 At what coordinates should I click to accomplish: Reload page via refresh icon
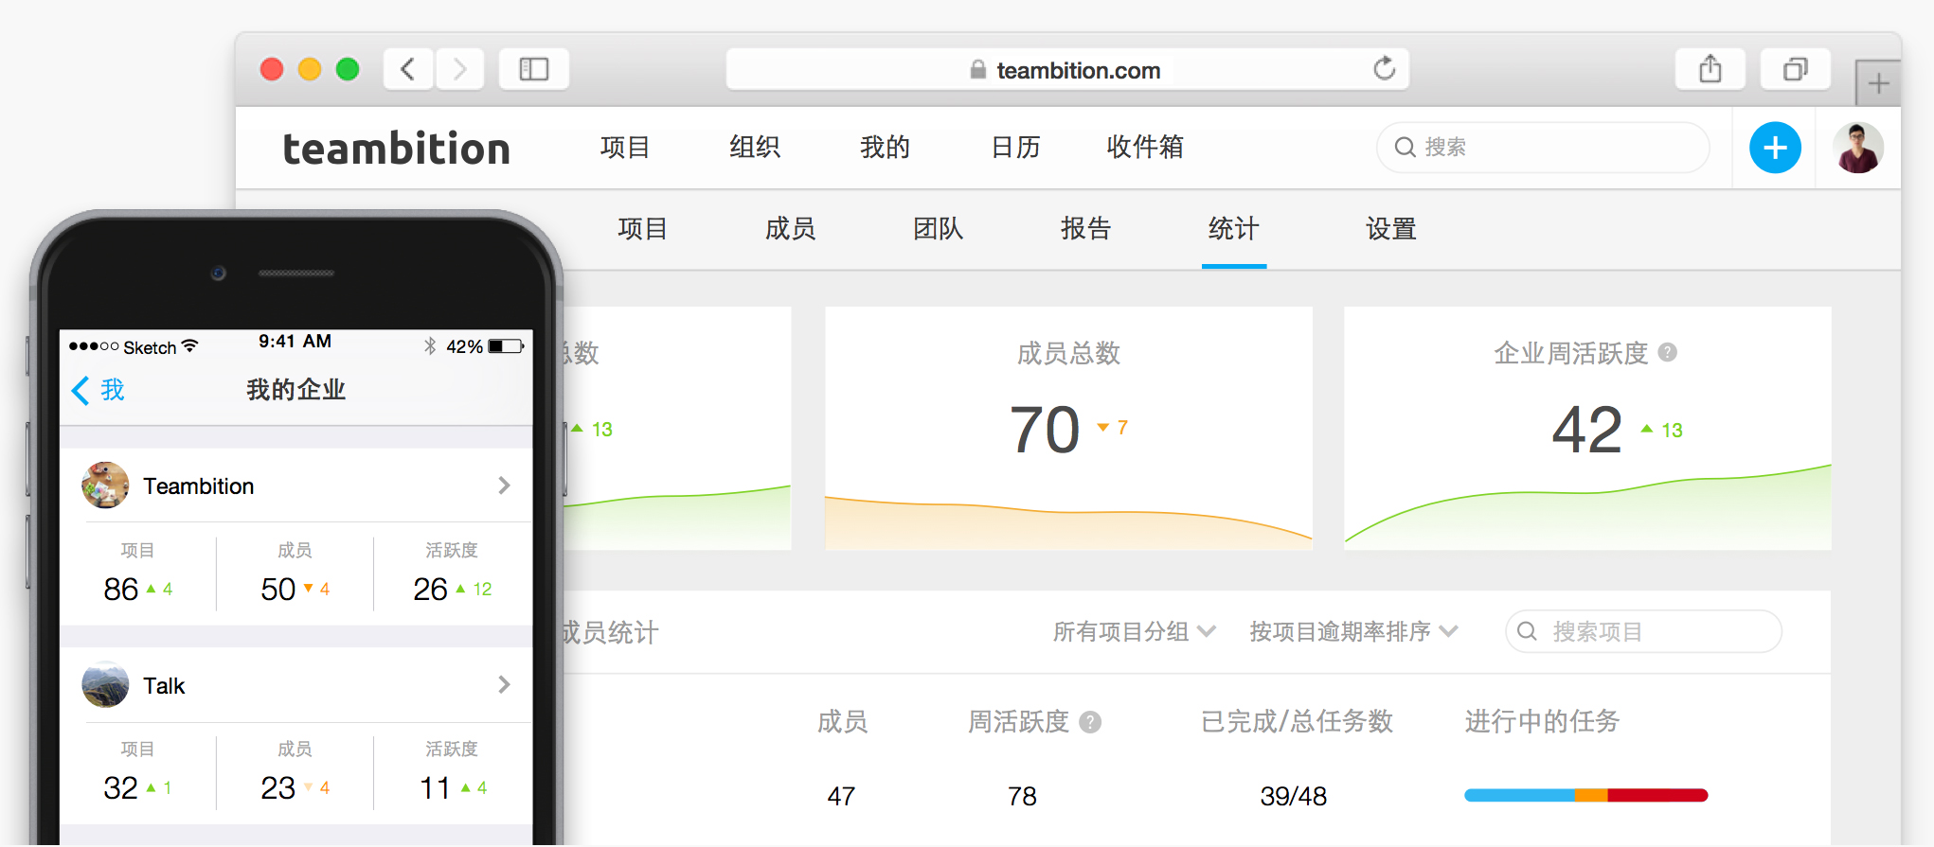(x=1385, y=68)
